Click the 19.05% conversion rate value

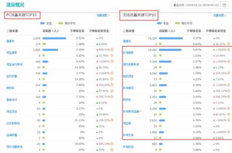point(79,144)
